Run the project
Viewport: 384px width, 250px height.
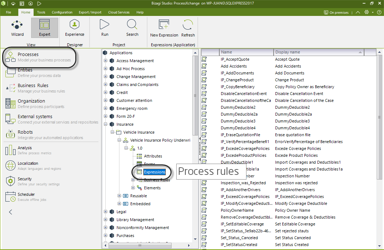click(x=105, y=28)
